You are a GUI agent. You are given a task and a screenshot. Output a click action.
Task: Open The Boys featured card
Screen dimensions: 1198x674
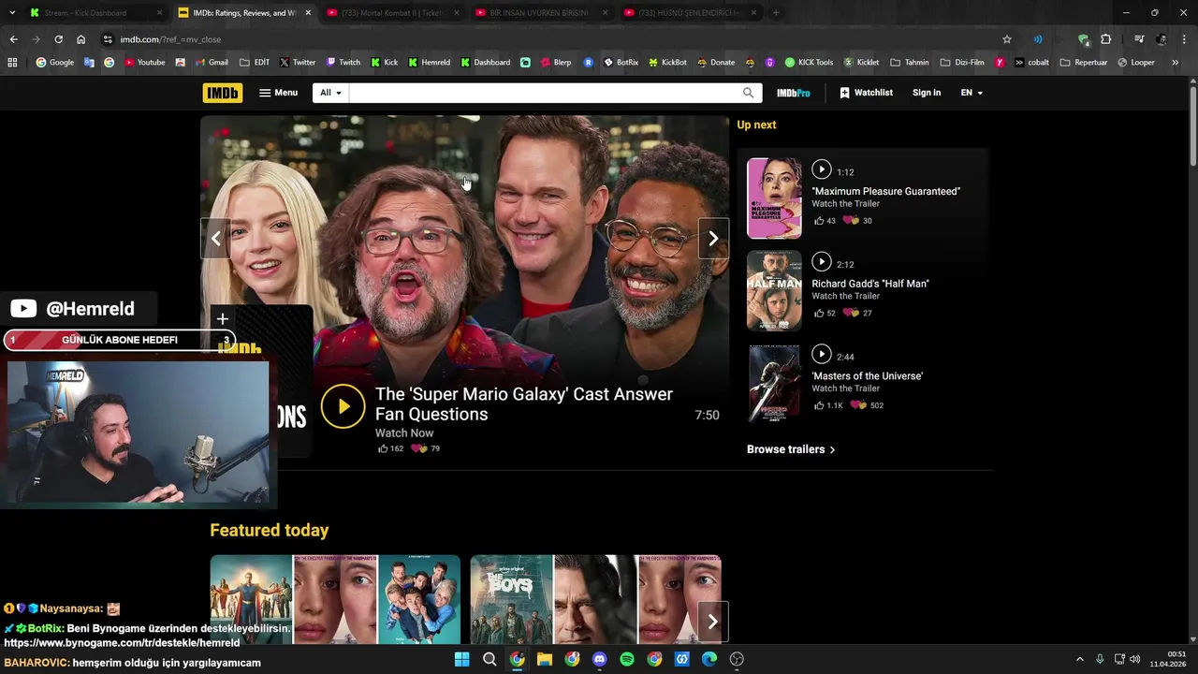tap(595, 599)
